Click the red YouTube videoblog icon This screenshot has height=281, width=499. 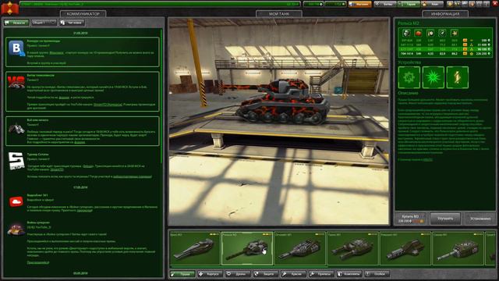coord(16,201)
